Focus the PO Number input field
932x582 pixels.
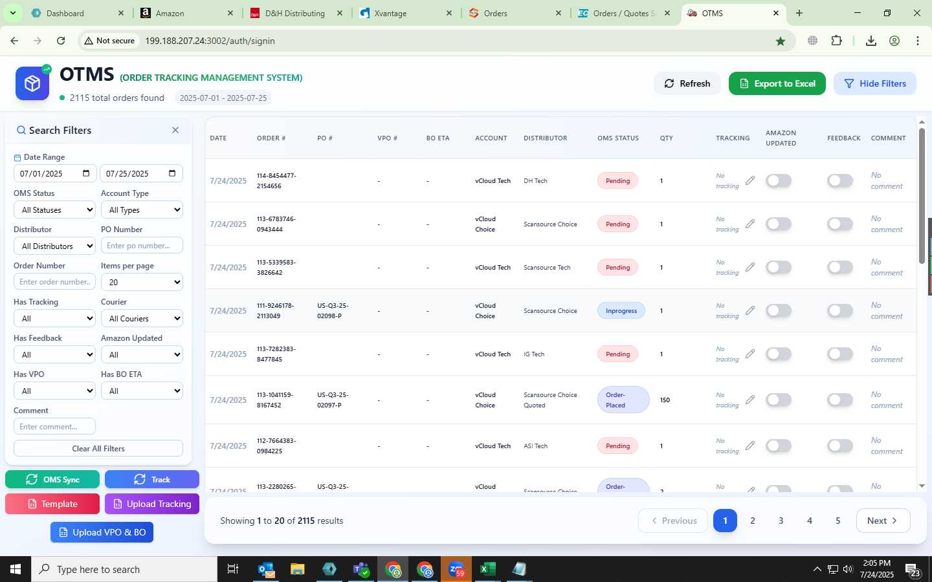[142, 246]
